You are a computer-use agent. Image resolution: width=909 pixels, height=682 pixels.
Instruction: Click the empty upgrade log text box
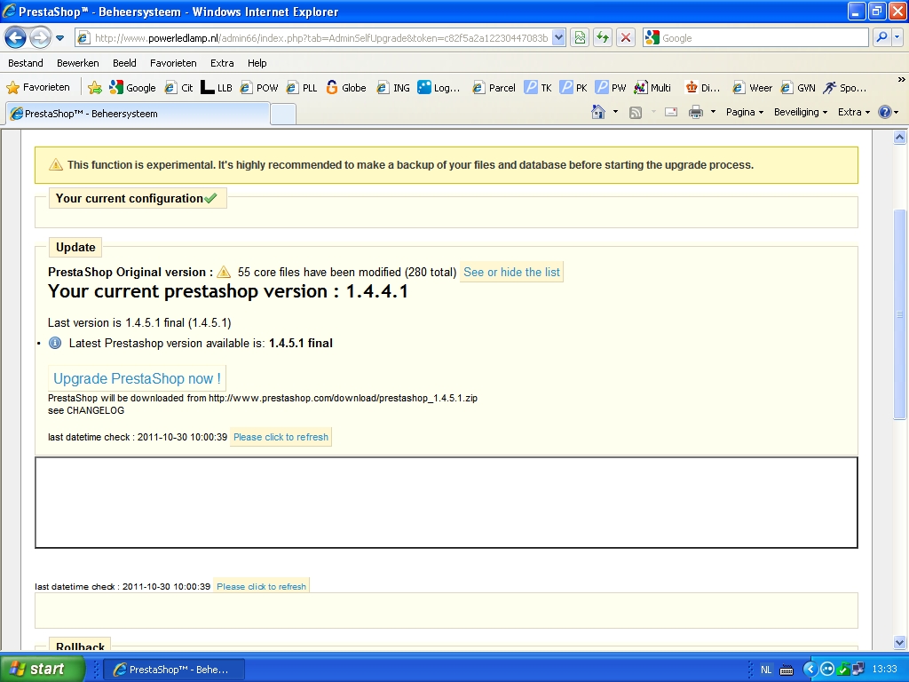(x=446, y=503)
